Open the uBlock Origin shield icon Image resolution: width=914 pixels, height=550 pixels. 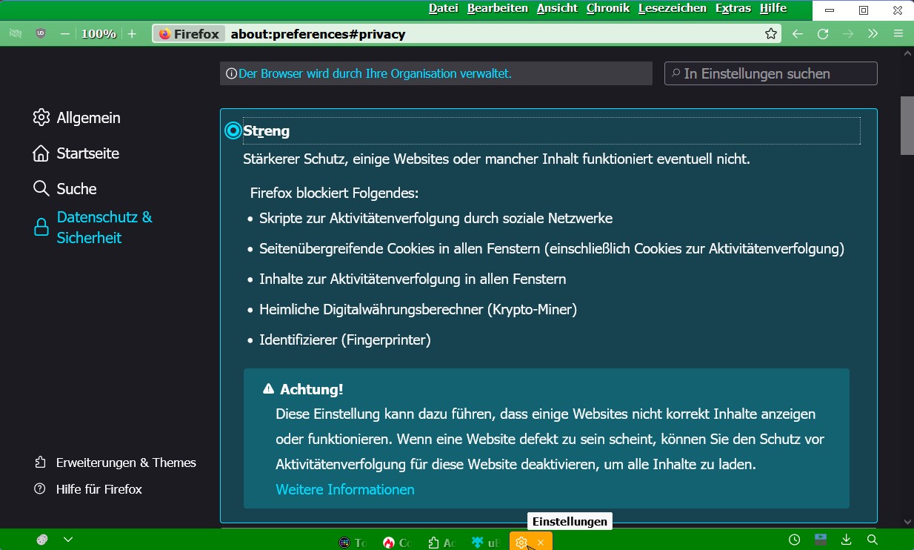41,33
